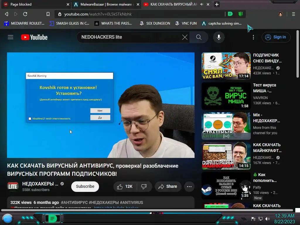The width and height of the screenshot is (300, 225).
Task: Open the Action Center flag tray icon
Action: point(253,219)
